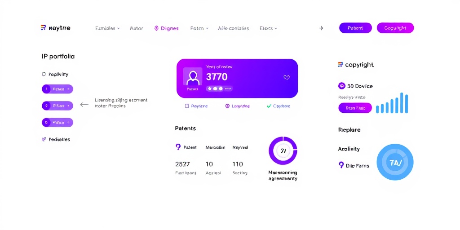The width and height of the screenshot is (460, 230).
Task: Click the Lonyidea icon below card
Action: tap(227, 106)
